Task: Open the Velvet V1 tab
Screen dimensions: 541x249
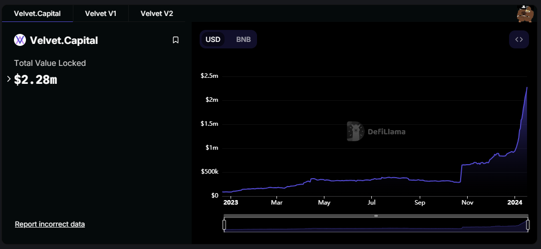Action: pyautogui.click(x=101, y=14)
